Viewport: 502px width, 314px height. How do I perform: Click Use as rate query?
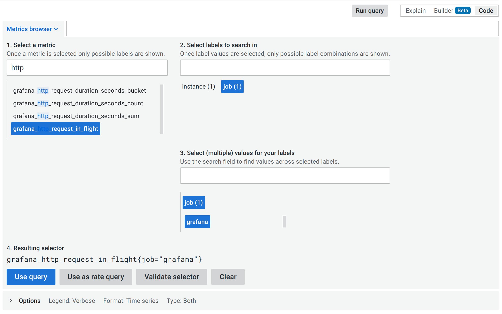(x=96, y=277)
